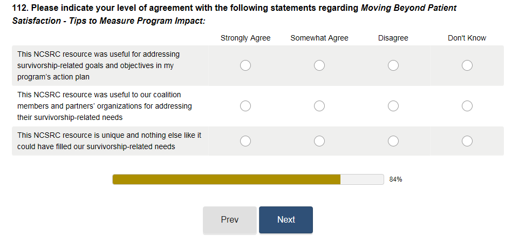Select Strongly Agree for coalition members statement
This screenshot has height=241, width=512.
coord(245,106)
